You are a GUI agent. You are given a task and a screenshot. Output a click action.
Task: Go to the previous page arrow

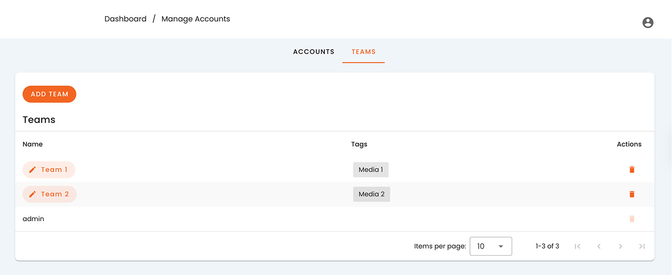click(599, 246)
